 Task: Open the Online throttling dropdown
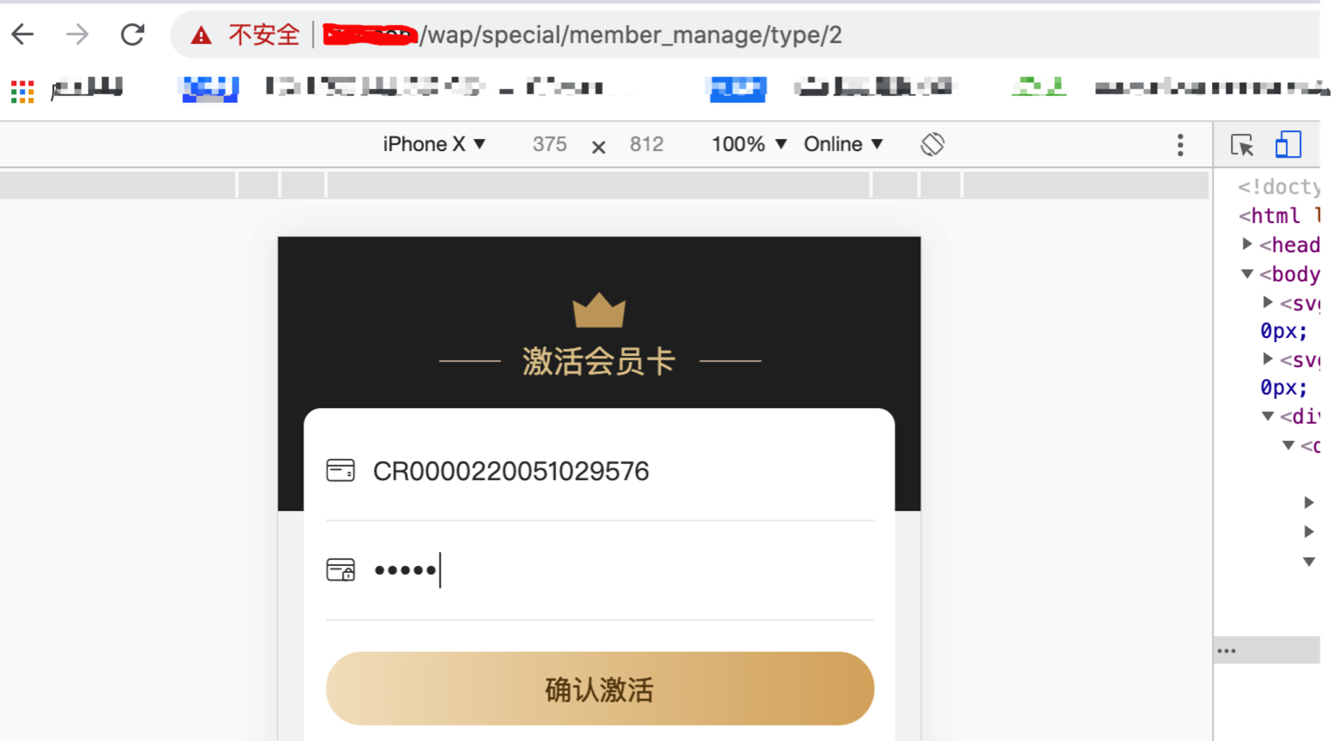click(843, 144)
